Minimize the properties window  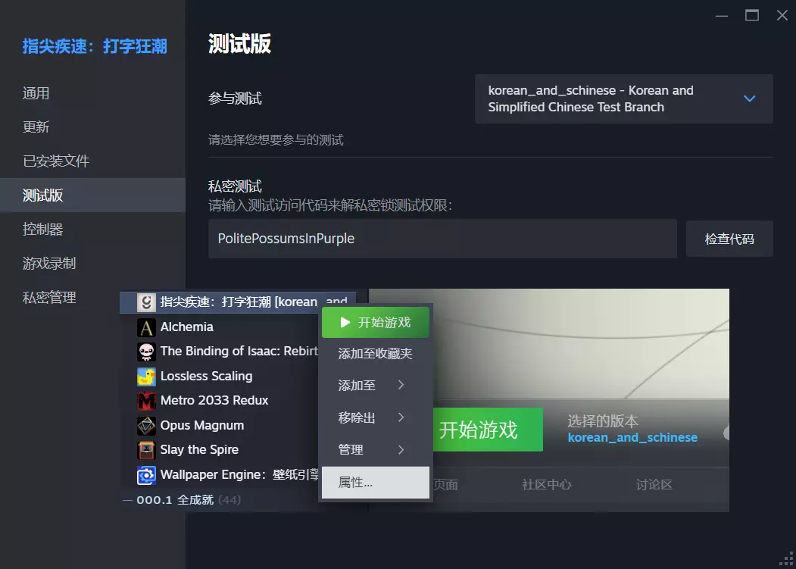point(721,16)
